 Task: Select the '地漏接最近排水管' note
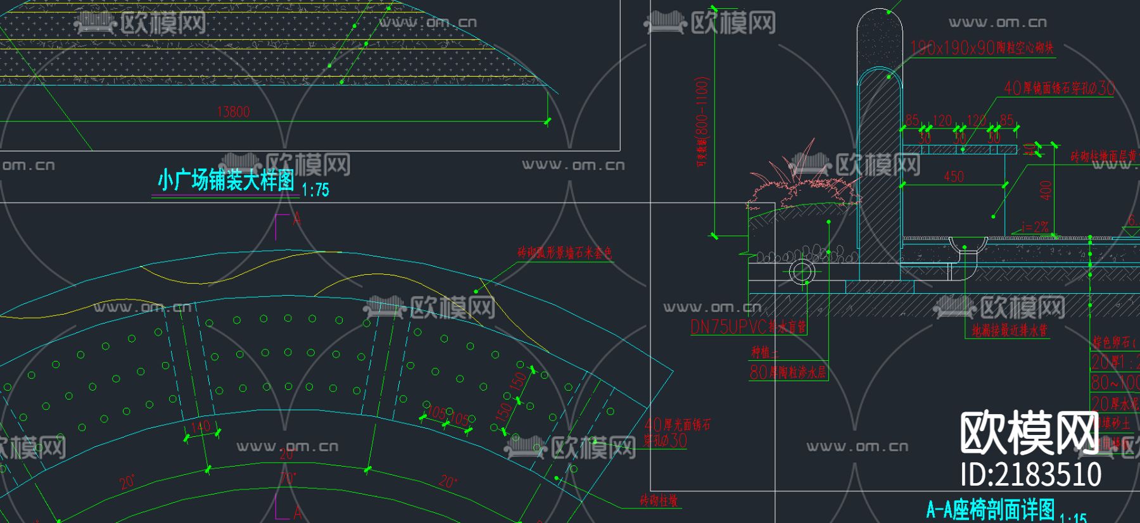1010,330
